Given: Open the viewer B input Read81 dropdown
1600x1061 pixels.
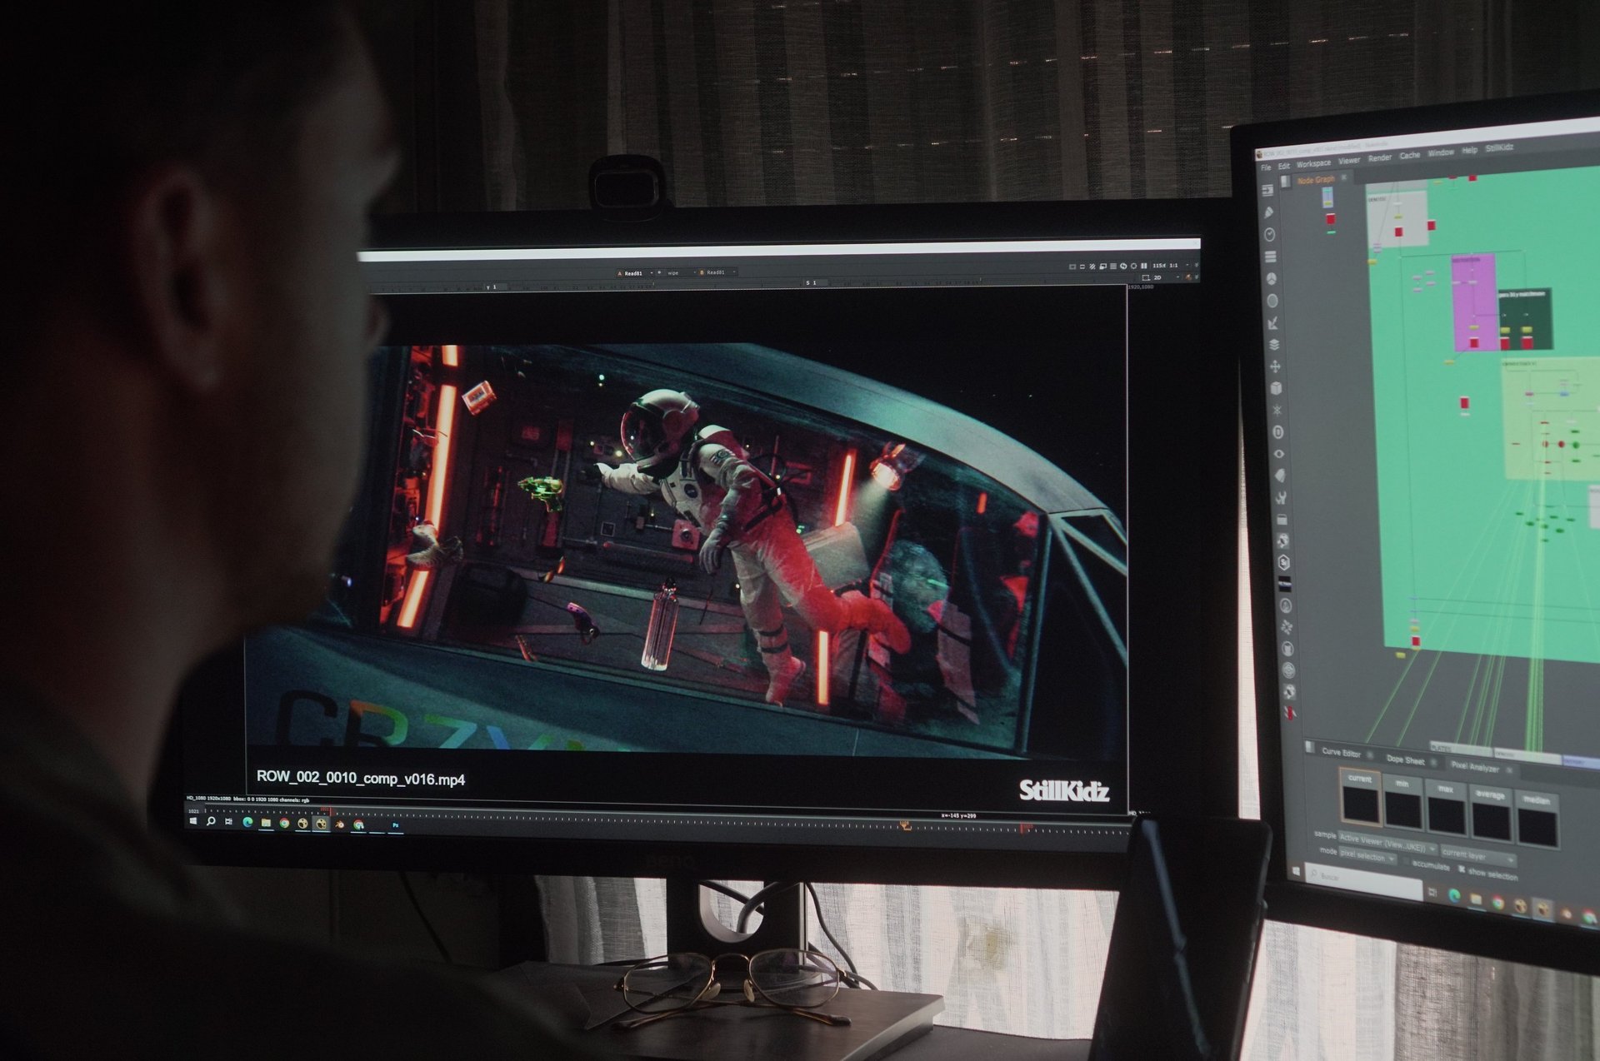Looking at the screenshot, I should point(717,272).
